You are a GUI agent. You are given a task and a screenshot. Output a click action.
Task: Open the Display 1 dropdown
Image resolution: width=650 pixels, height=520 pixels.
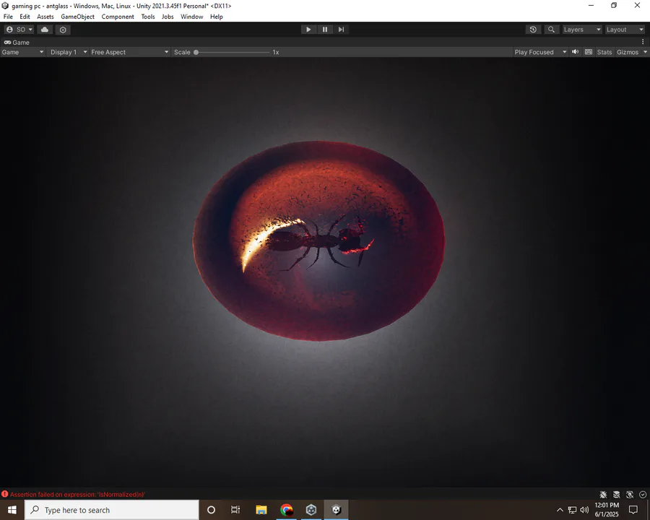click(69, 52)
